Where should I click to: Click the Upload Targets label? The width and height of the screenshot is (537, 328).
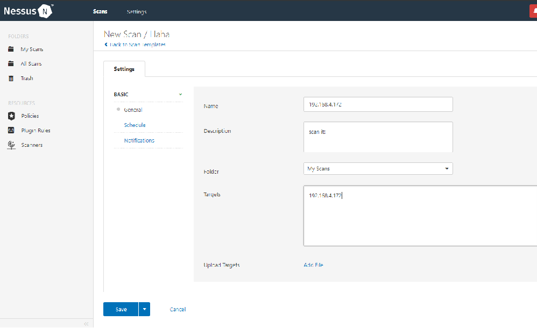tap(222, 265)
